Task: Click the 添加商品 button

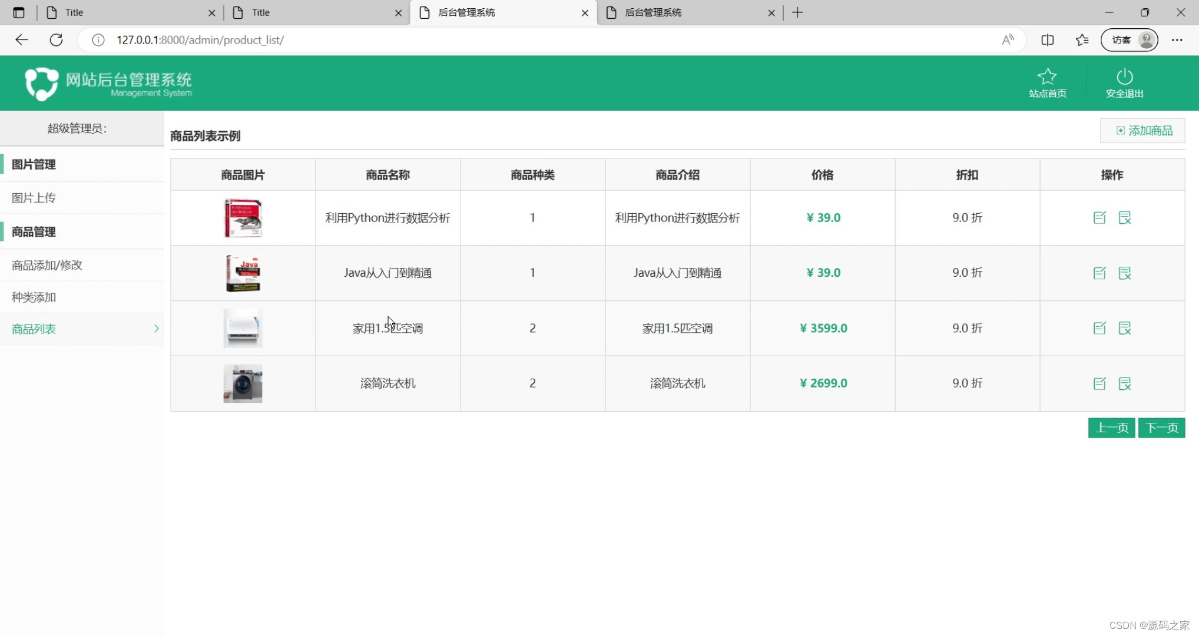Action: 1142,131
